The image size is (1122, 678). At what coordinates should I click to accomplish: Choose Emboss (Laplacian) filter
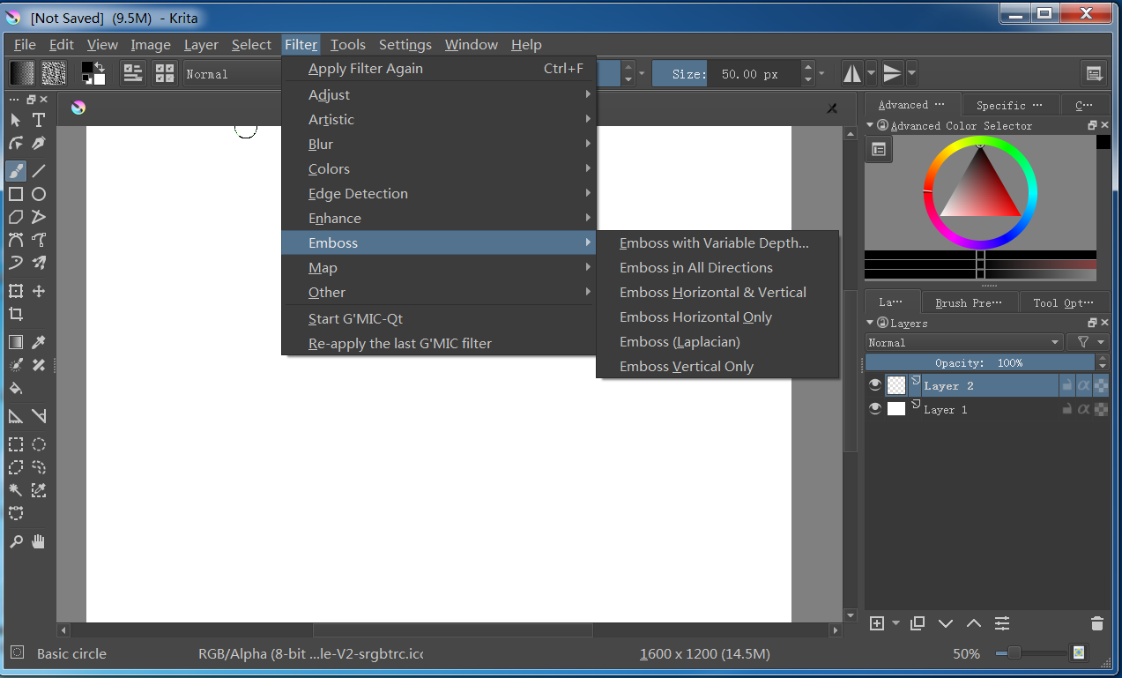tap(680, 342)
